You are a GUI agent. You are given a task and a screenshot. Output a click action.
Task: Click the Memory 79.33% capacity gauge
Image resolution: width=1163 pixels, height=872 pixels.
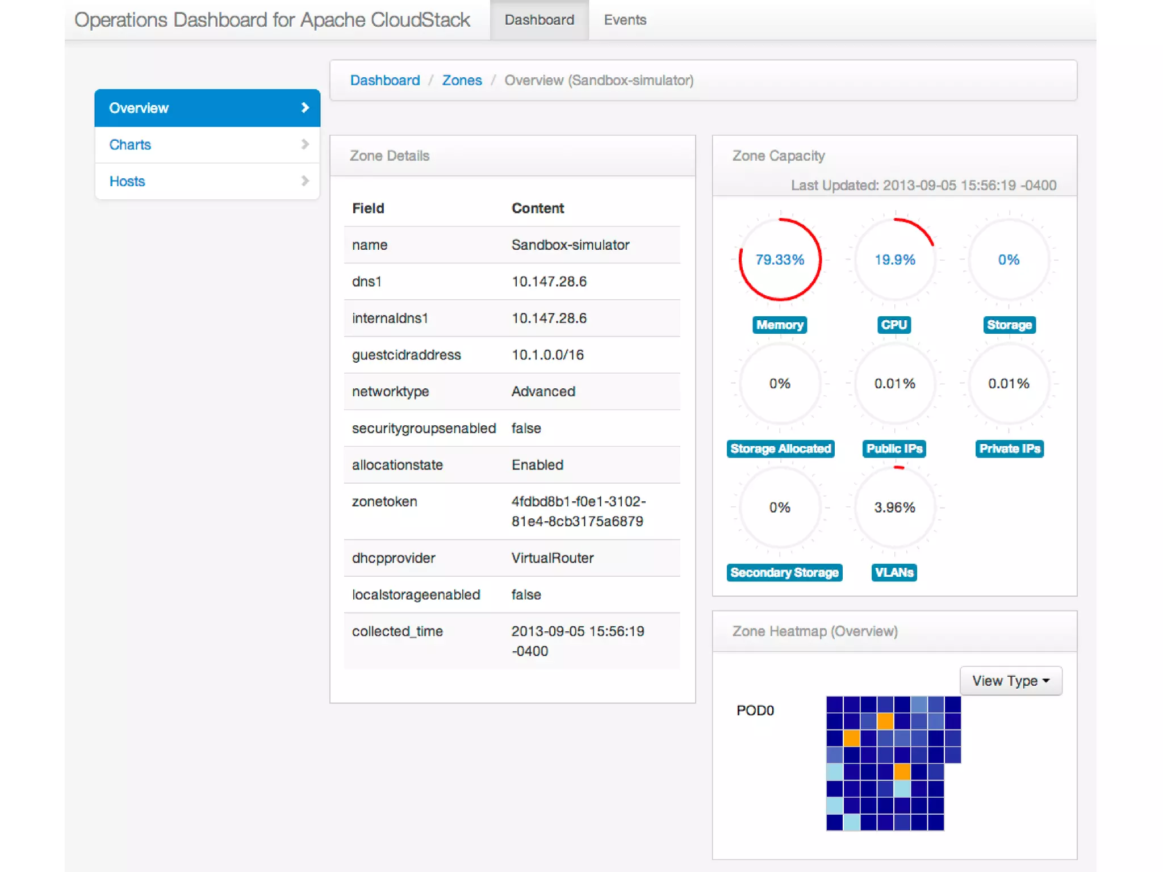(780, 259)
